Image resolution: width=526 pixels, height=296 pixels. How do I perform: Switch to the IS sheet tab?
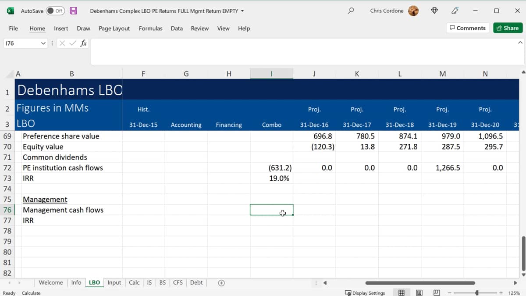coord(149,282)
